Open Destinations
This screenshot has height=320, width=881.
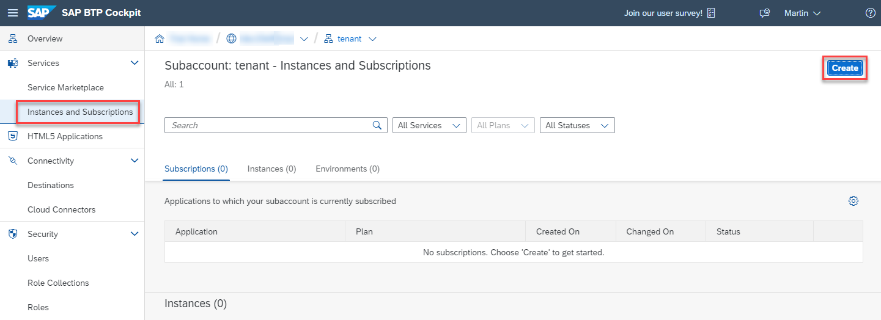[x=51, y=185]
